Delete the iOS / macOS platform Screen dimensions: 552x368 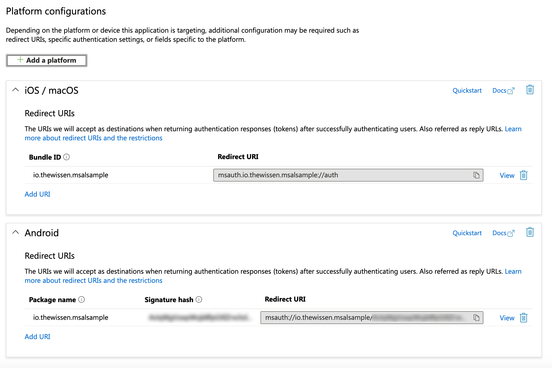529,89
